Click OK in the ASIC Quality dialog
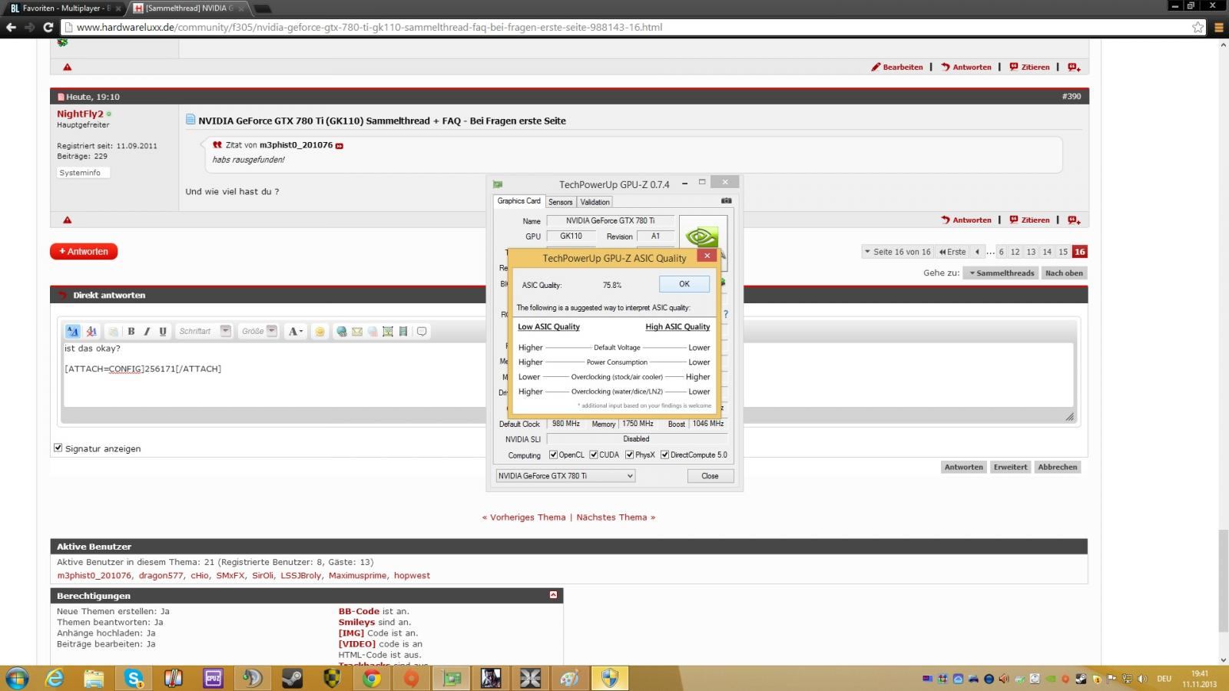The height and width of the screenshot is (691, 1229). tap(684, 284)
